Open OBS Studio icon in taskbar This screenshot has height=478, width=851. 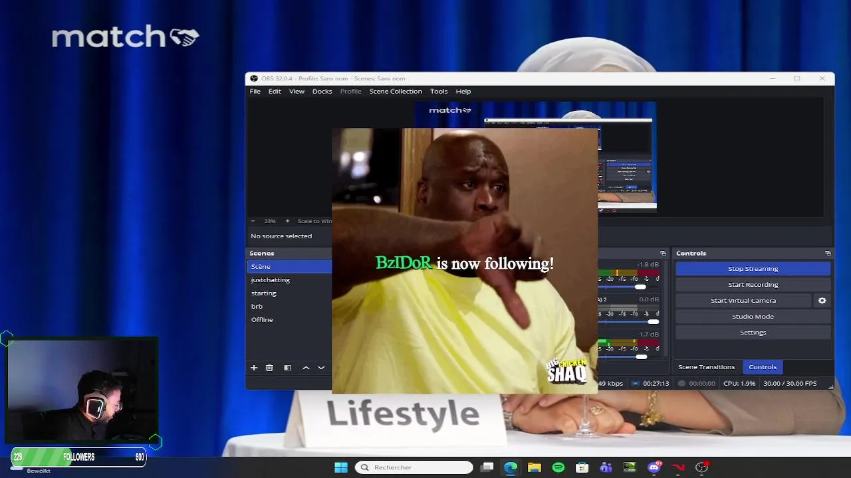click(701, 467)
